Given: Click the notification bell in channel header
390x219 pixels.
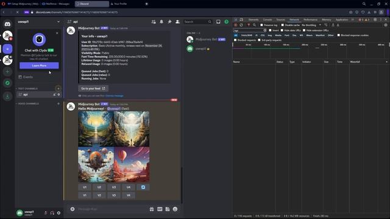Looking at the screenshot, I should (161, 22).
